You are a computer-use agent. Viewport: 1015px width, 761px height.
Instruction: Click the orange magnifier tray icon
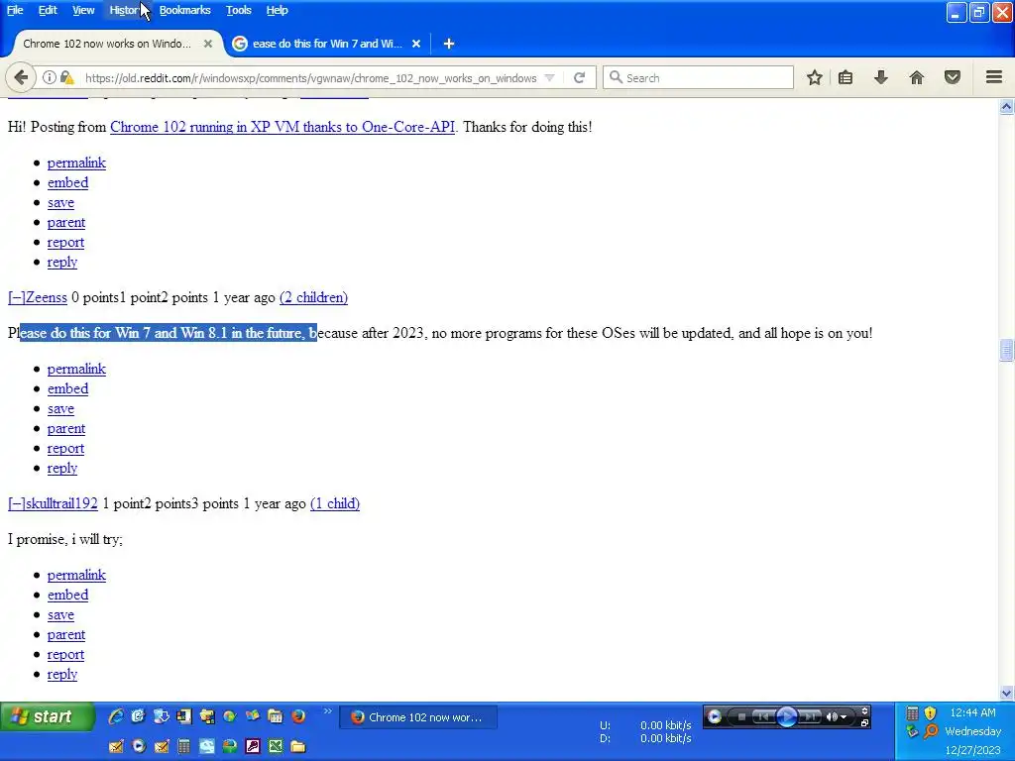coord(930,732)
